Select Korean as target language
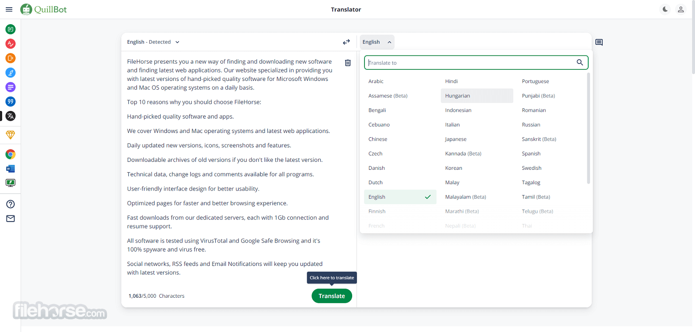 coord(477,168)
